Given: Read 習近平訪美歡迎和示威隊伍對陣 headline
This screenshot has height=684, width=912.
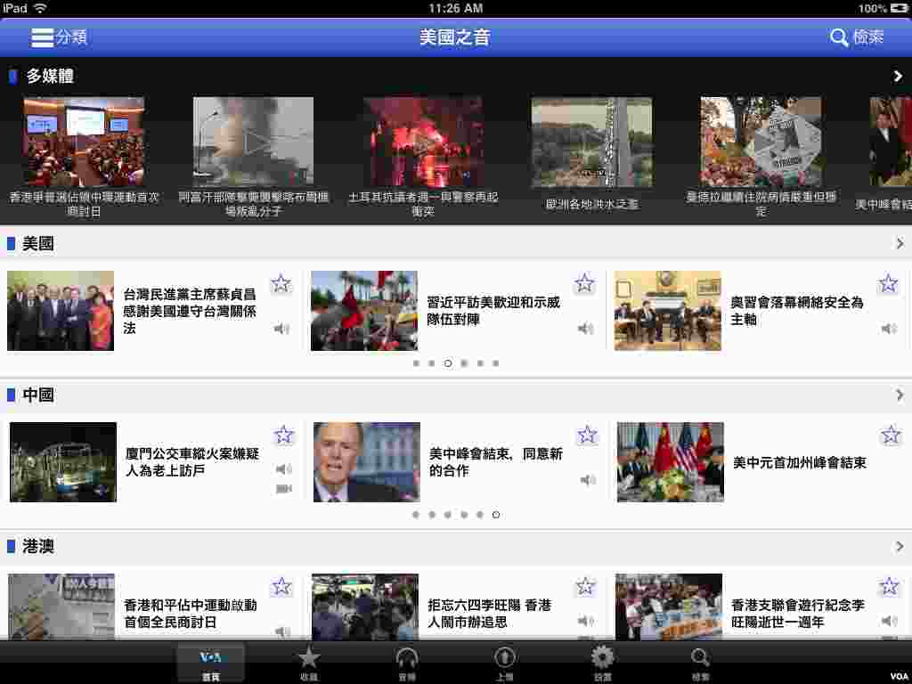Looking at the screenshot, I should click(493, 311).
